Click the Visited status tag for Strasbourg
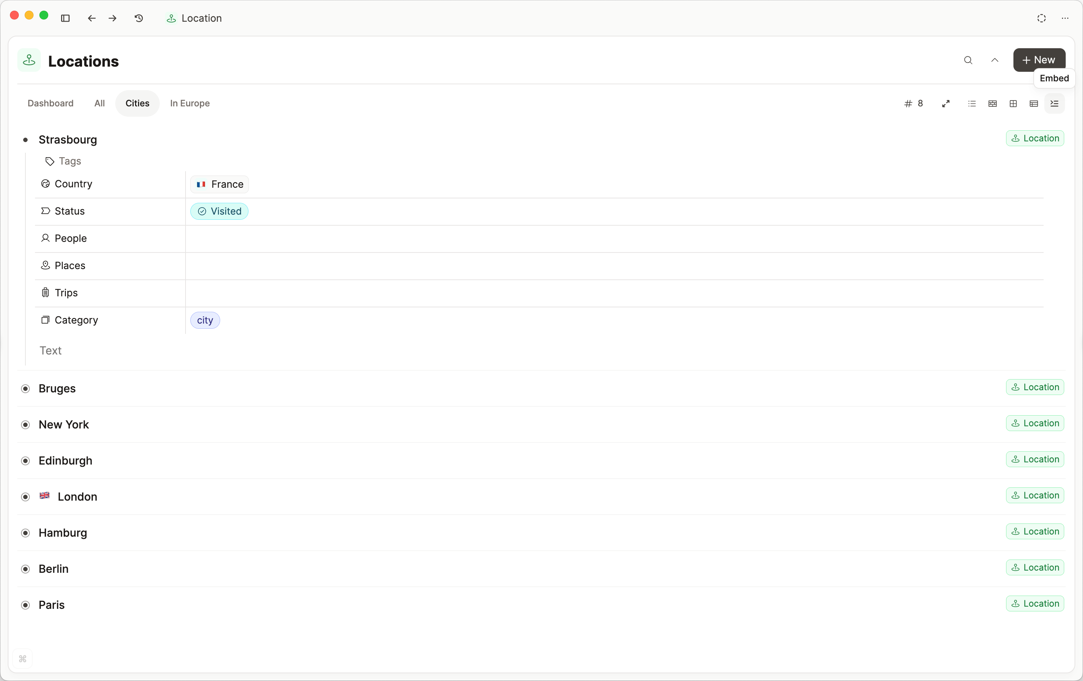The height and width of the screenshot is (681, 1083). pyautogui.click(x=219, y=211)
